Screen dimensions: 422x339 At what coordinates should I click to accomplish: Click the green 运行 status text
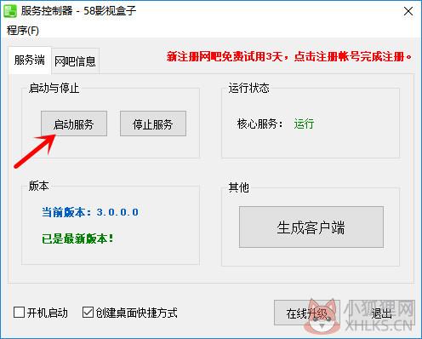(304, 124)
